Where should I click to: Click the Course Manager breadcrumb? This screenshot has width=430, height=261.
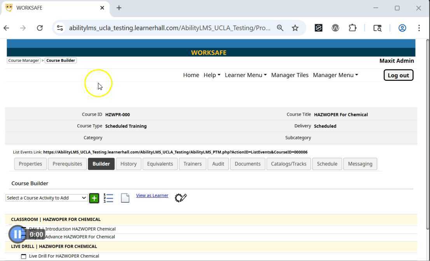pyautogui.click(x=24, y=61)
